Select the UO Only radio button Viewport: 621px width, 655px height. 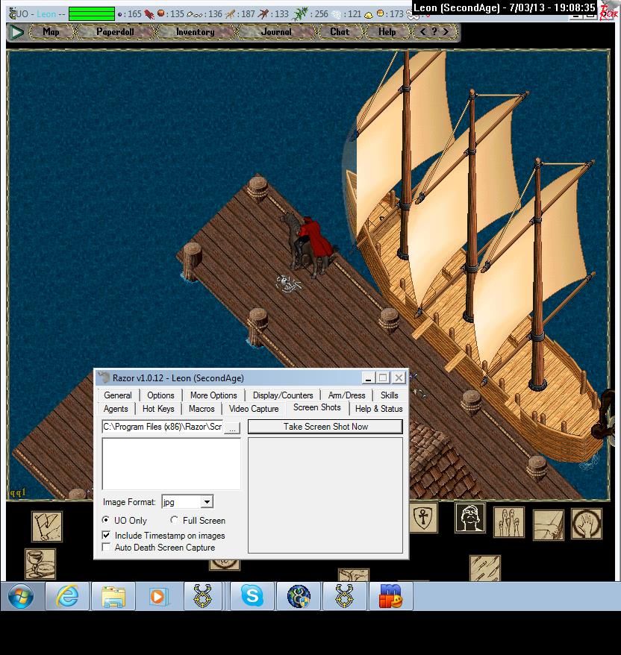[106, 521]
